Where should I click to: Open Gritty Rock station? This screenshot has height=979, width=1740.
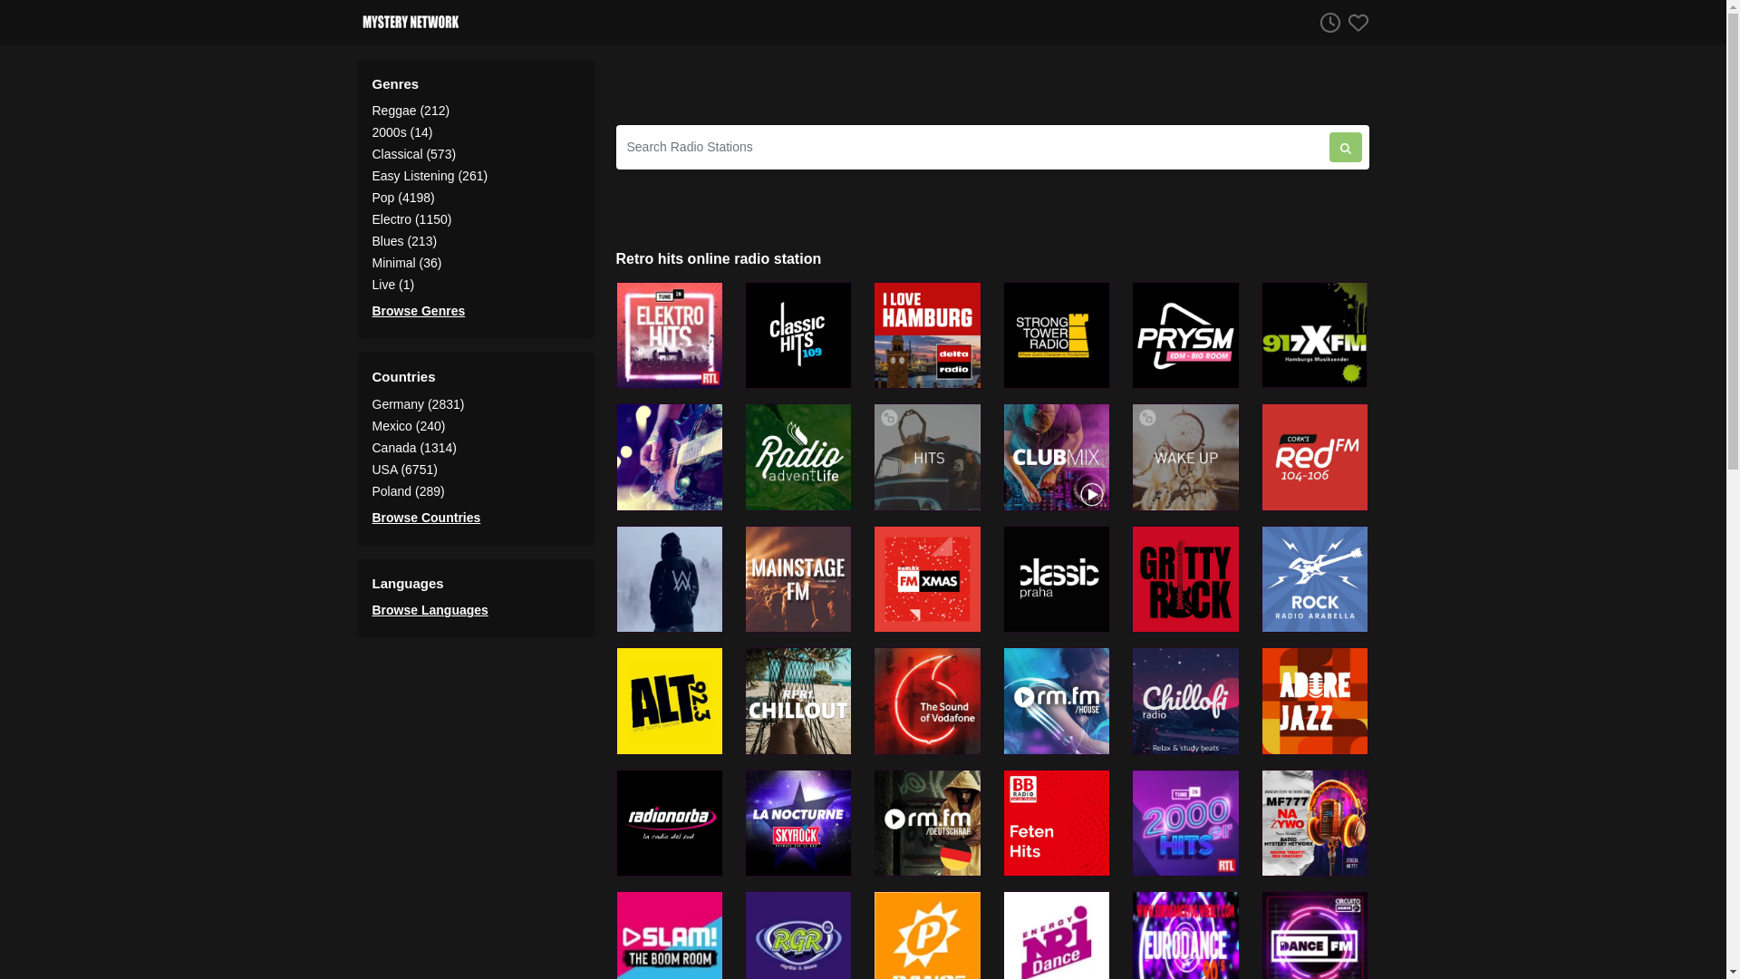[x=1185, y=579]
